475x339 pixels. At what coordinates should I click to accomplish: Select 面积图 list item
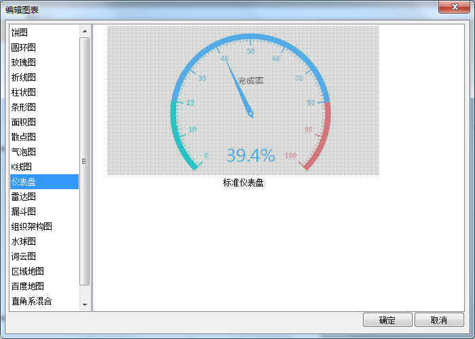coord(24,122)
